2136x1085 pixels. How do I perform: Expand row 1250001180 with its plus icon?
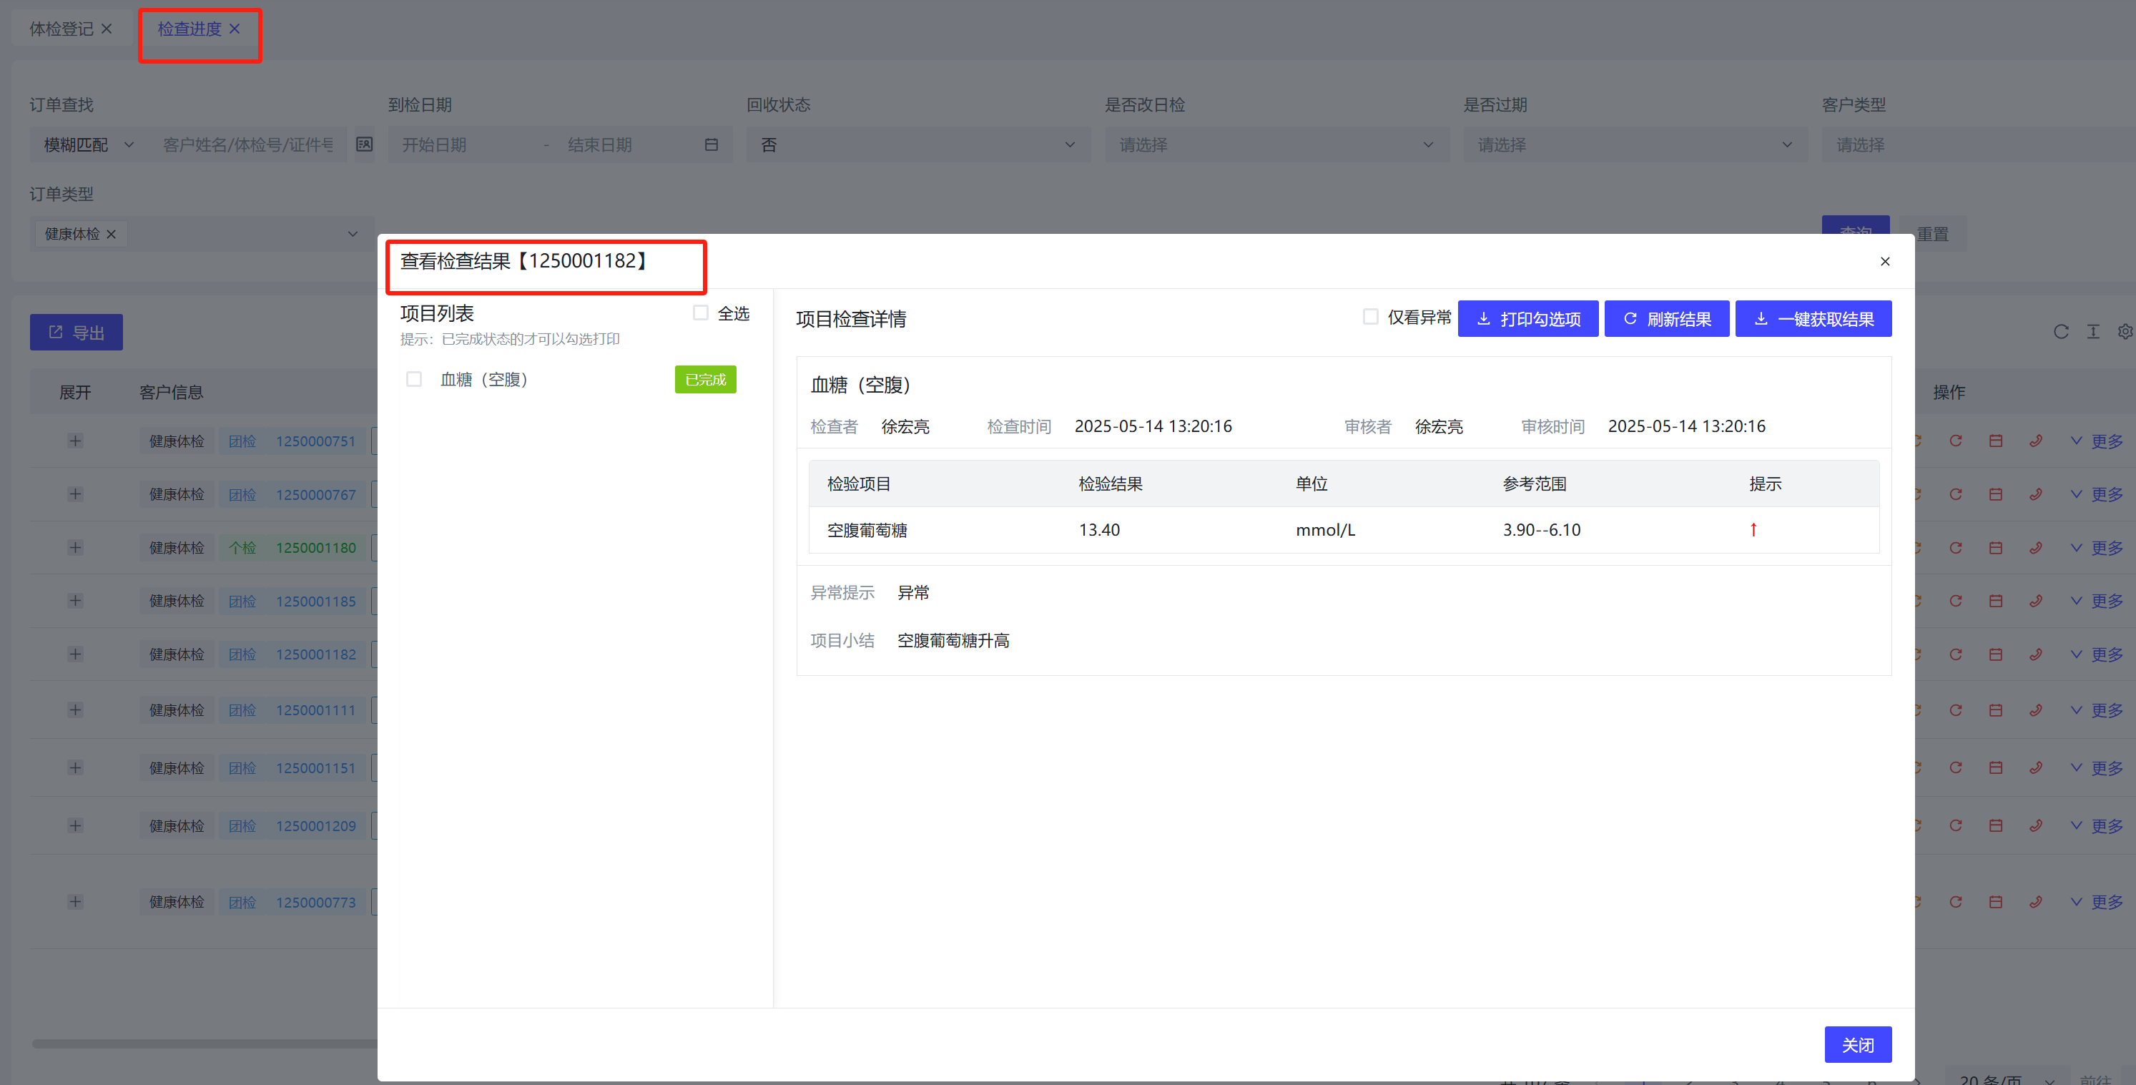76,547
